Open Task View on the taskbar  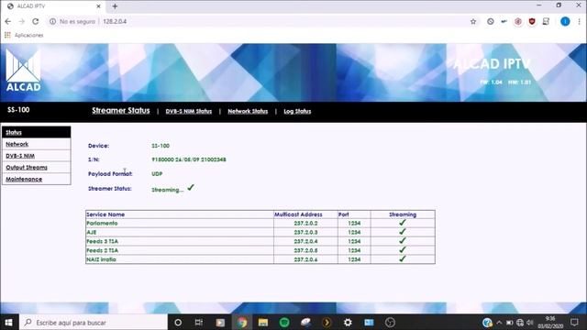click(x=199, y=322)
